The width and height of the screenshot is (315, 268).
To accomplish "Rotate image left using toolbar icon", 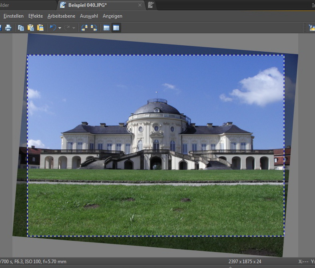I will [84, 28].
